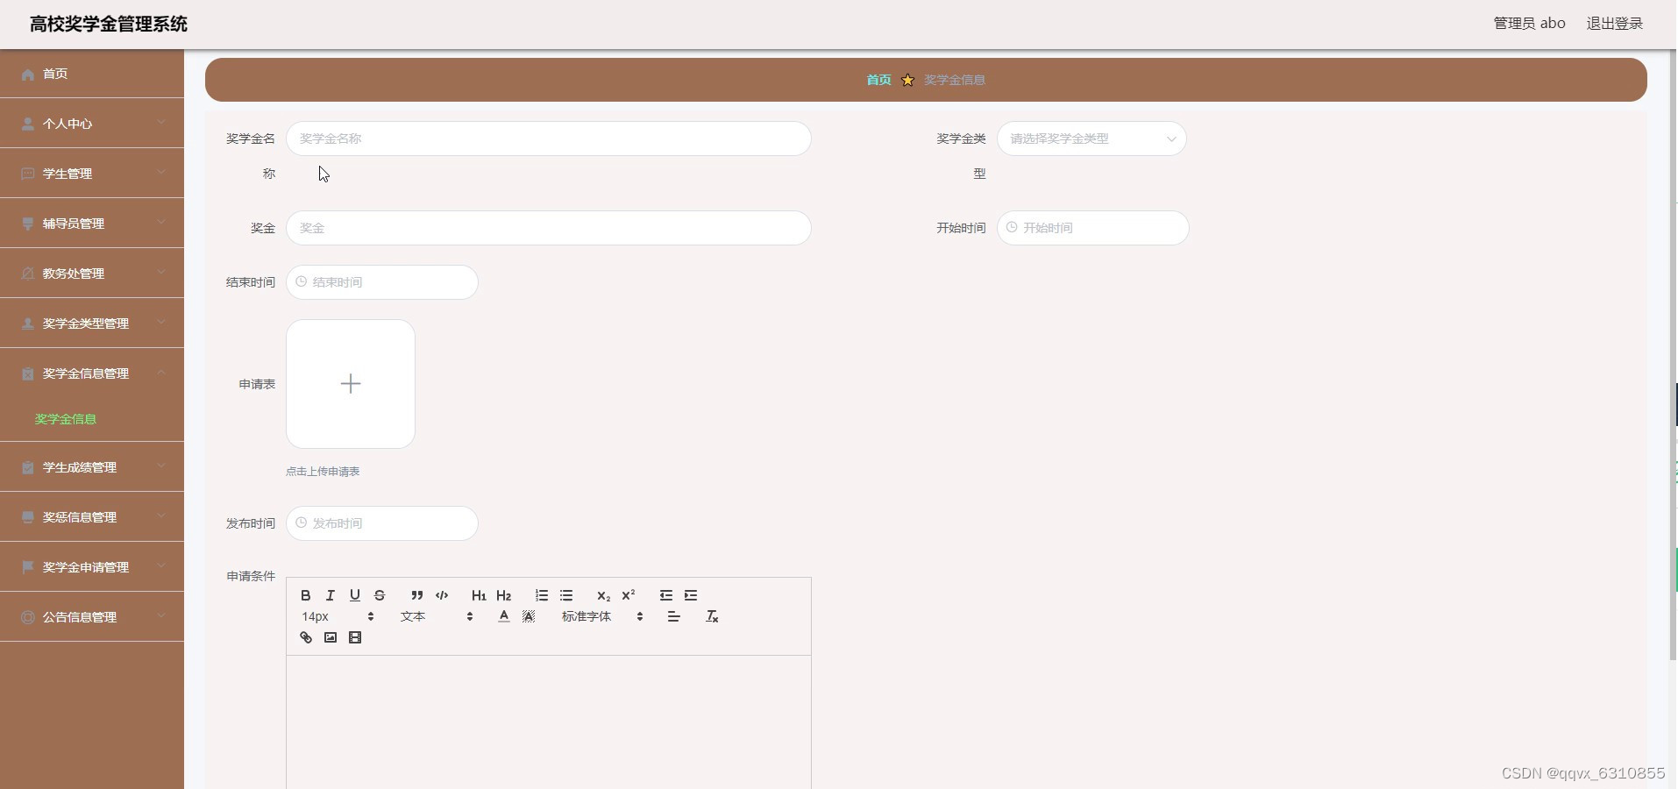This screenshot has height=789, width=1678.
Task: Open 标准字体 font family dropdown
Action: pos(602,616)
